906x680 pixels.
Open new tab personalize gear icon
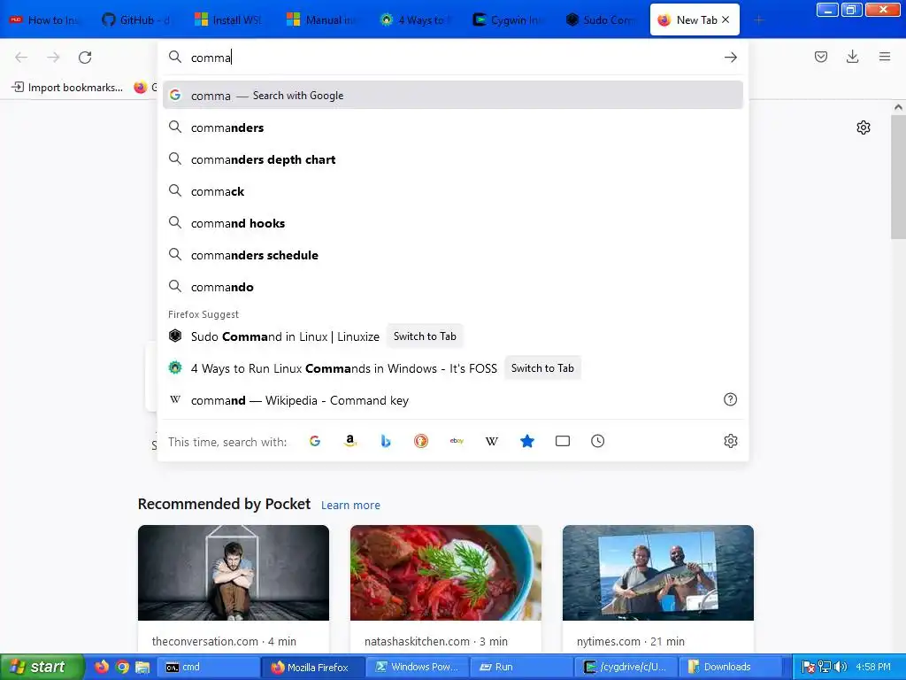864,127
